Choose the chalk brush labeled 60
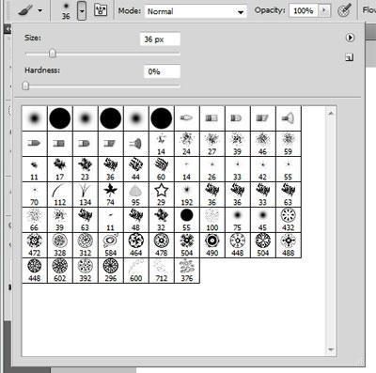376x373 pixels. pyautogui.click(x=162, y=169)
